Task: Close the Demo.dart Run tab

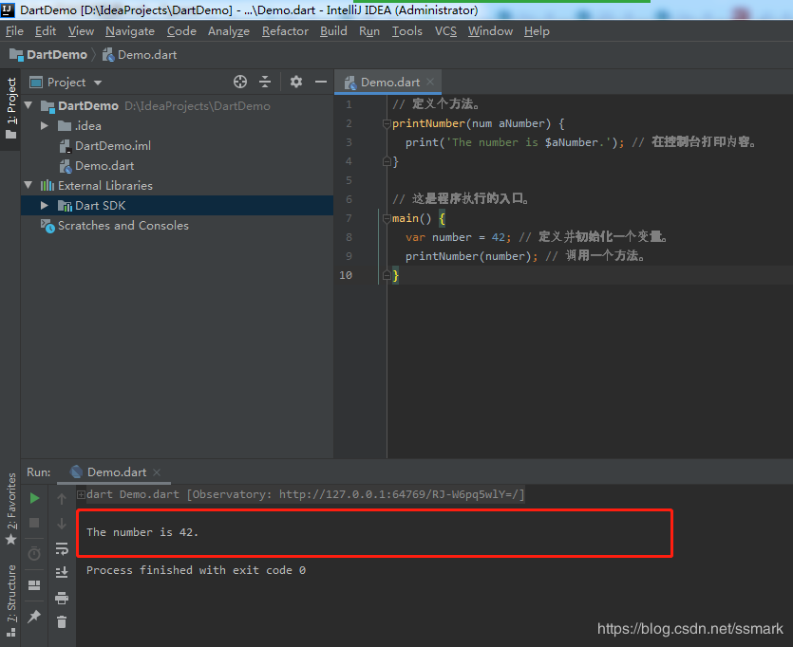Action: [x=157, y=471]
